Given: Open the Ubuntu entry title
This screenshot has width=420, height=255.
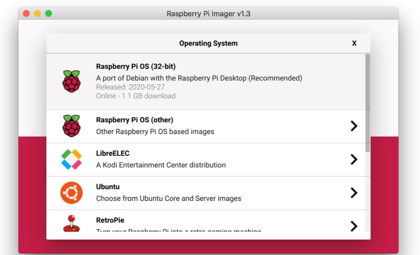Looking at the screenshot, I should (108, 187).
